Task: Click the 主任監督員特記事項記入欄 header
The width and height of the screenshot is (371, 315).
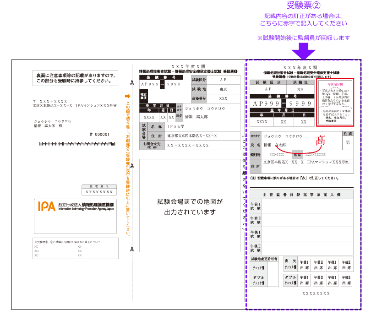Action: coord(302,195)
